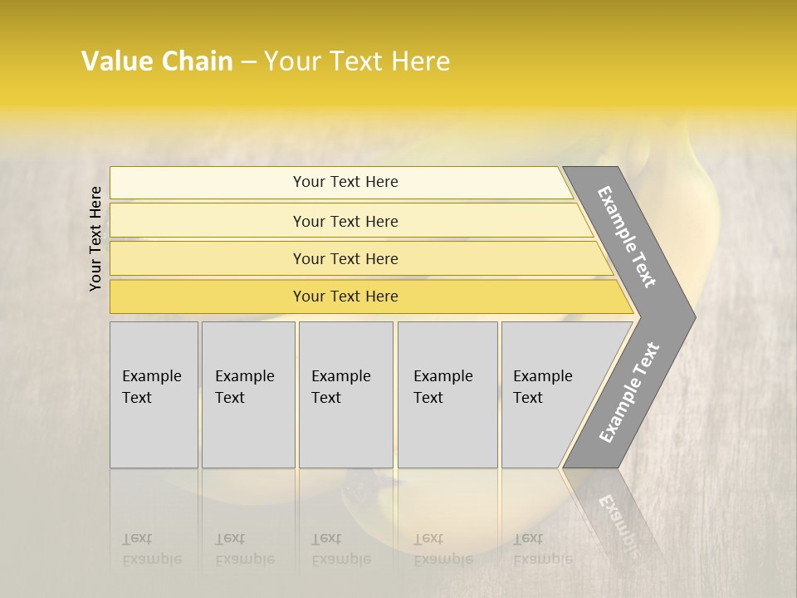The height and width of the screenshot is (598, 797).
Task: Select "Your Text Here" in the slide title
Action: click(356, 61)
